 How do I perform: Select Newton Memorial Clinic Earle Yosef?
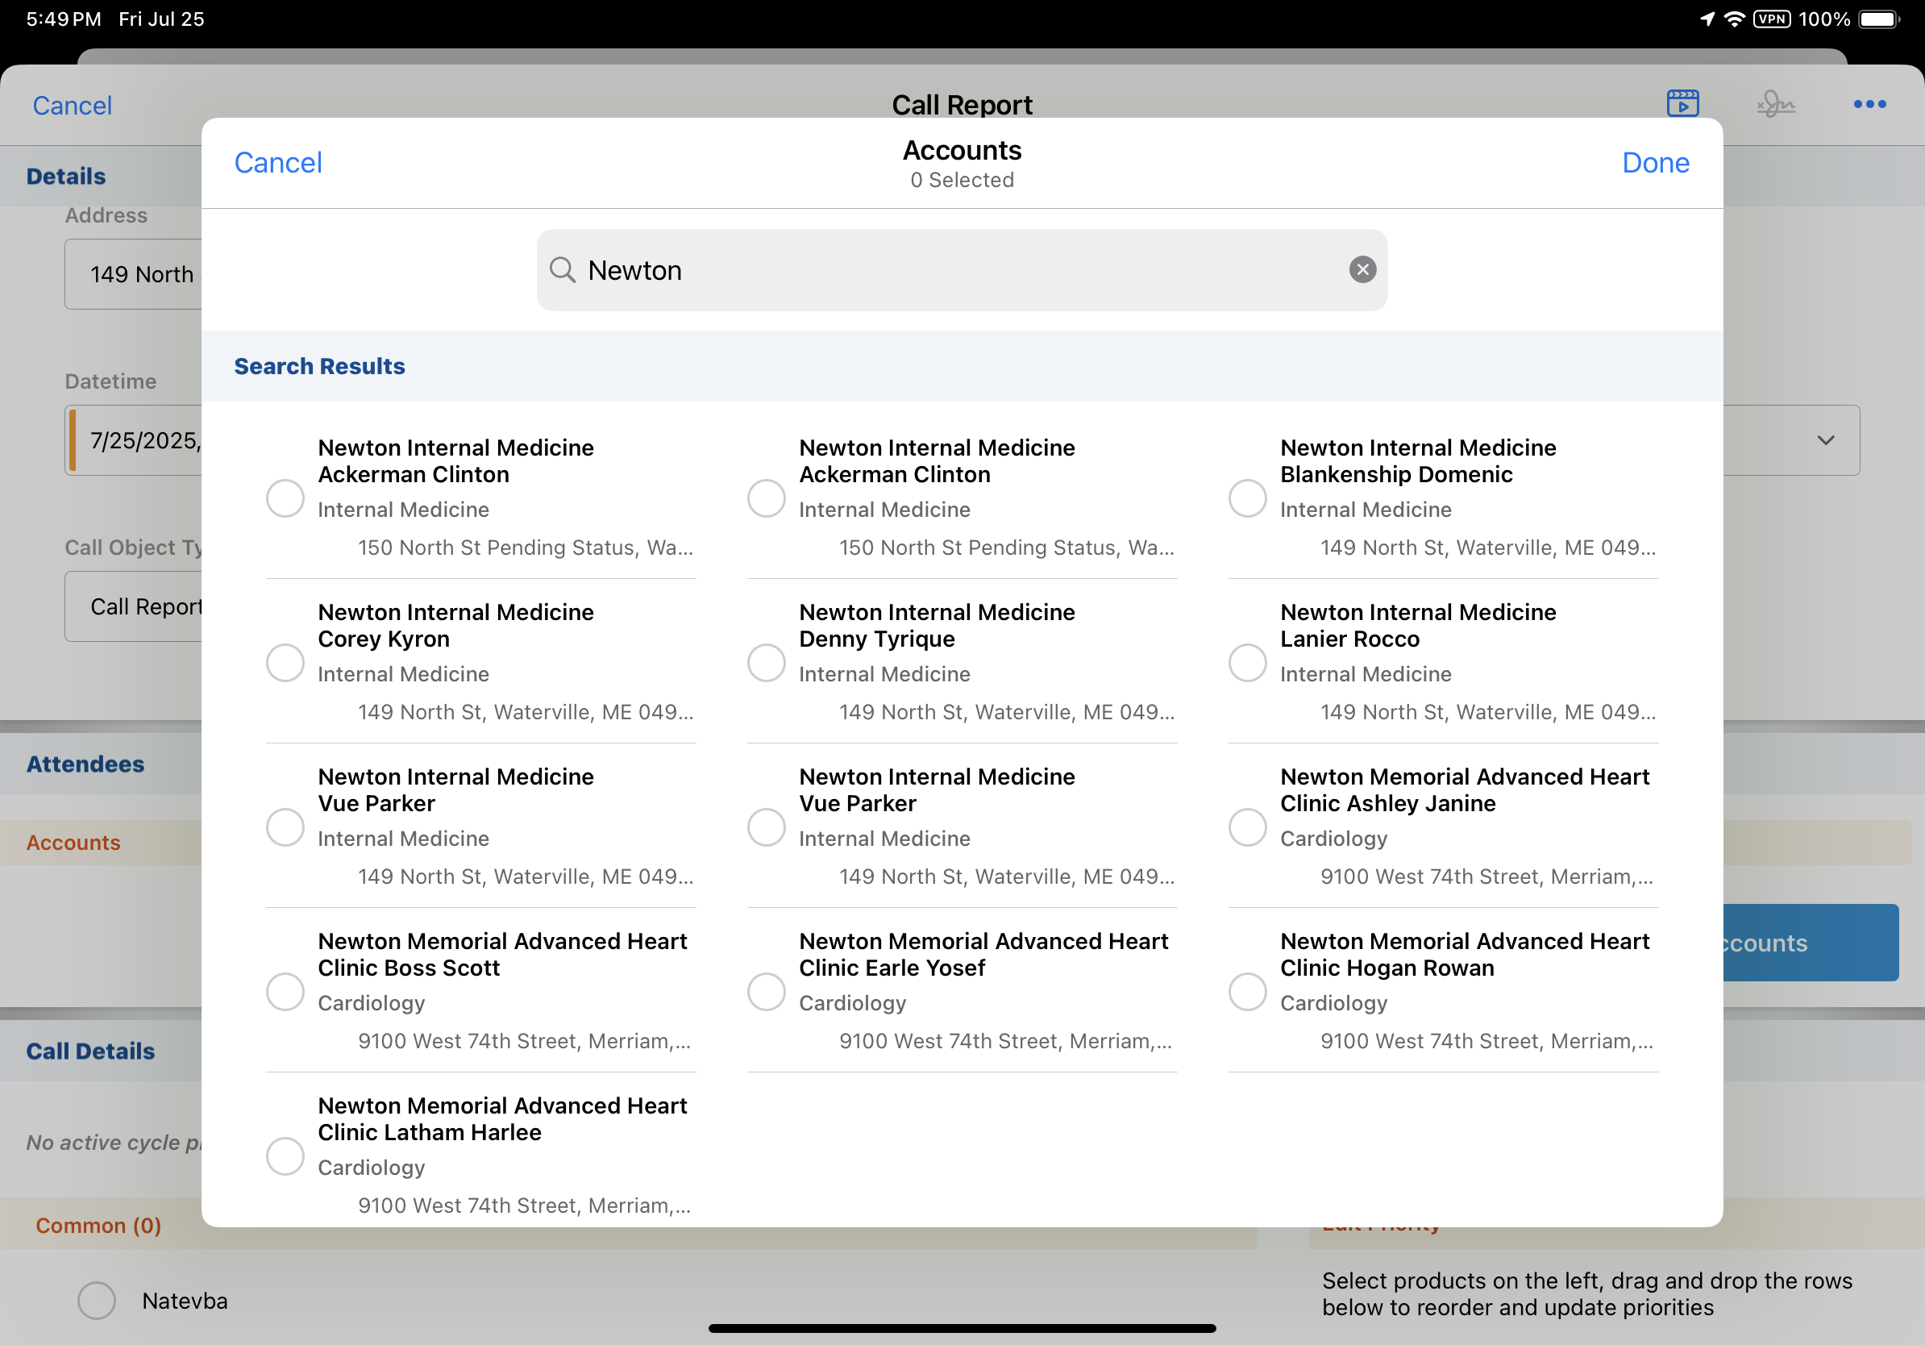(x=766, y=991)
